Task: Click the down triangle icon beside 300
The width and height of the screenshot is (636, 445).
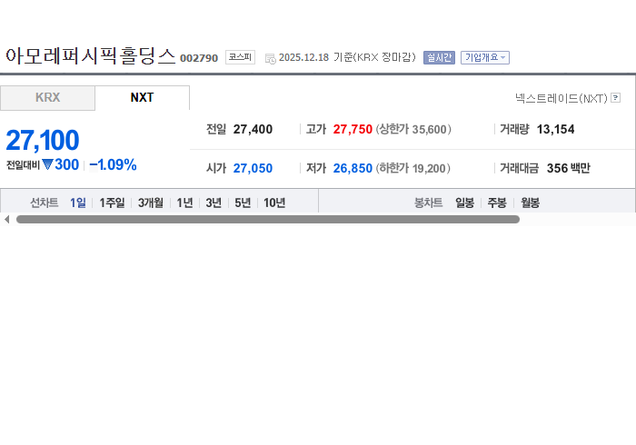Action: coord(47,164)
